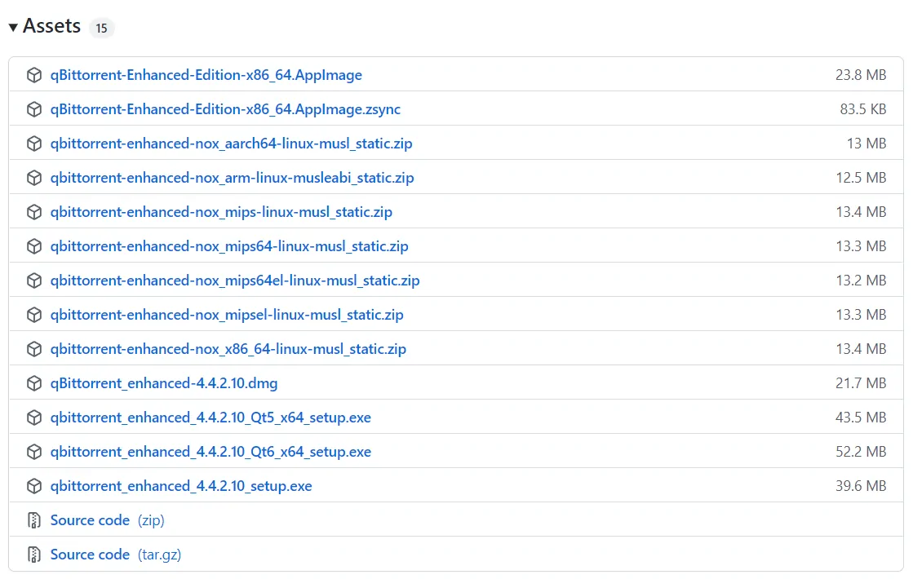The width and height of the screenshot is (913, 579).
Task: Click package icon beside Qt5_x64_setup.exe
Action: click(34, 418)
